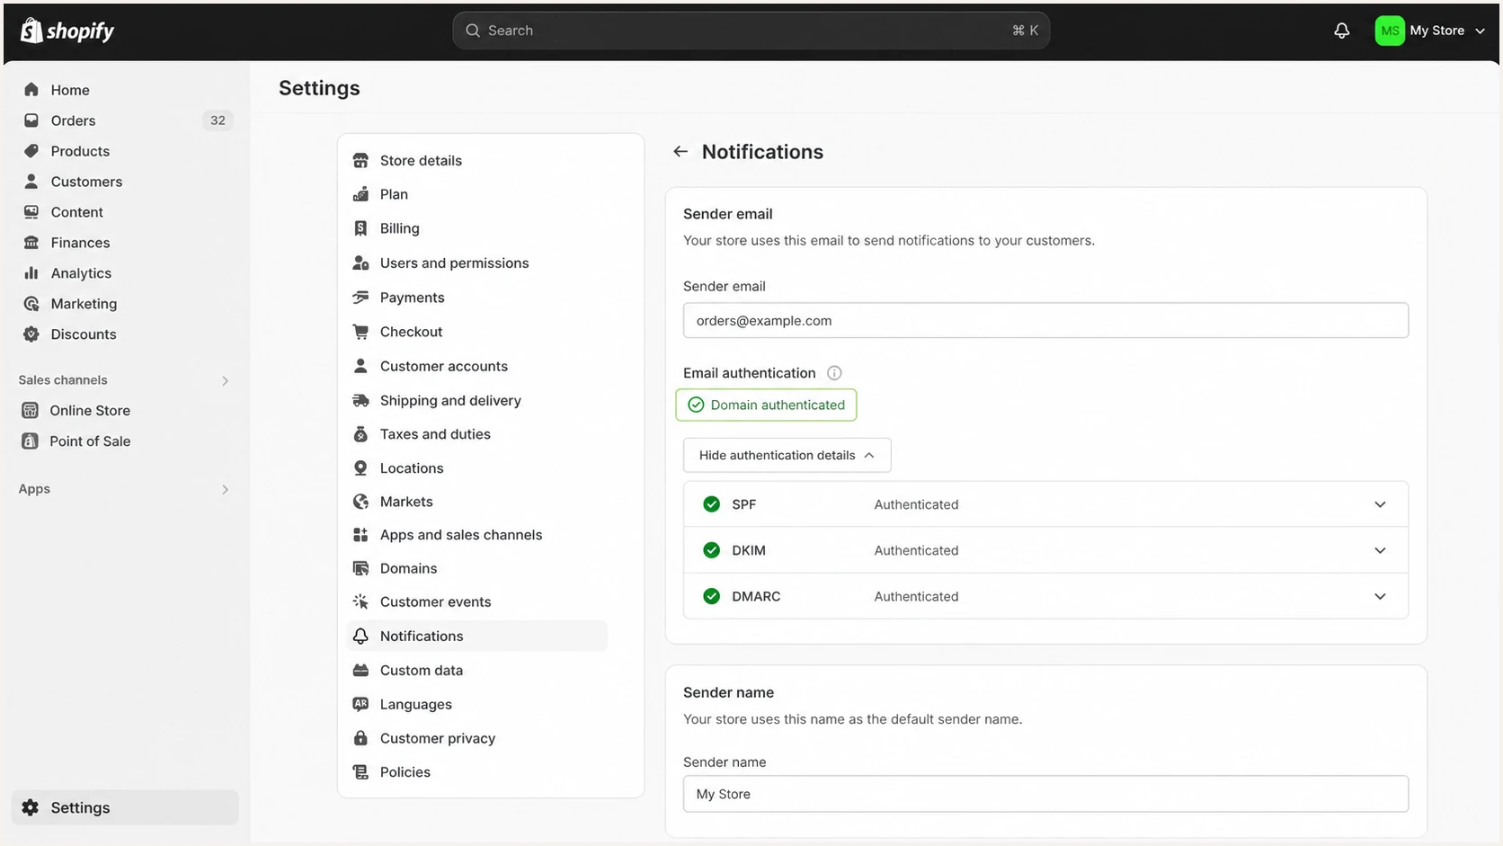Click the Customer privacy lock icon
Viewport: 1503px width, 846px height.
pos(360,738)
